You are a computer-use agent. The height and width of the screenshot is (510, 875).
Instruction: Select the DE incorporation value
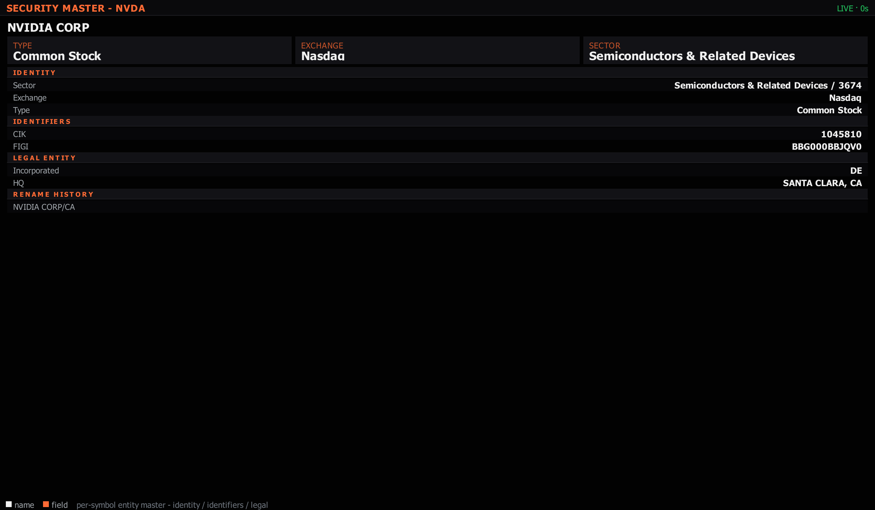[856, 171]
